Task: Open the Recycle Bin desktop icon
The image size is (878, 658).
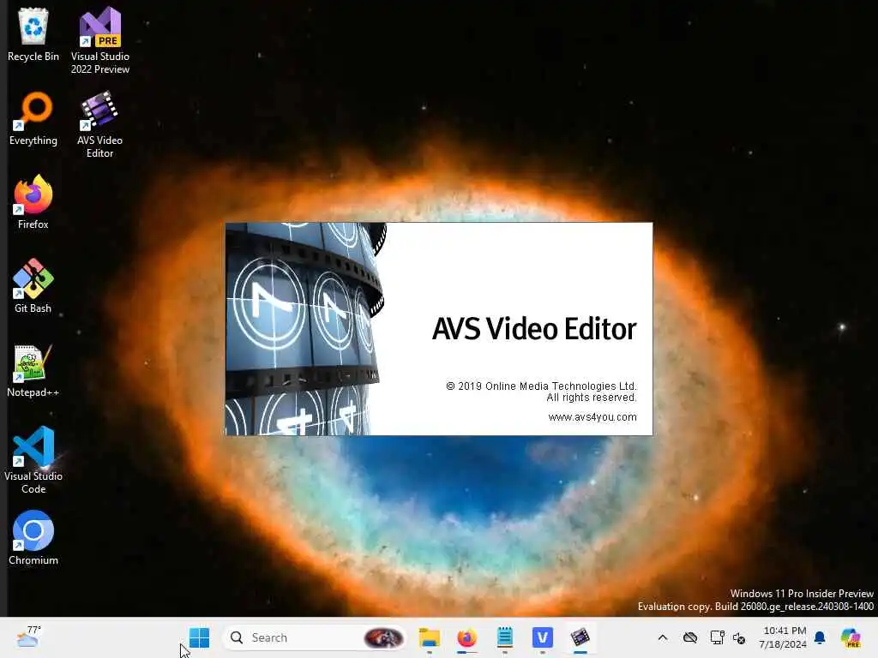Action: [x=33, y=34]
